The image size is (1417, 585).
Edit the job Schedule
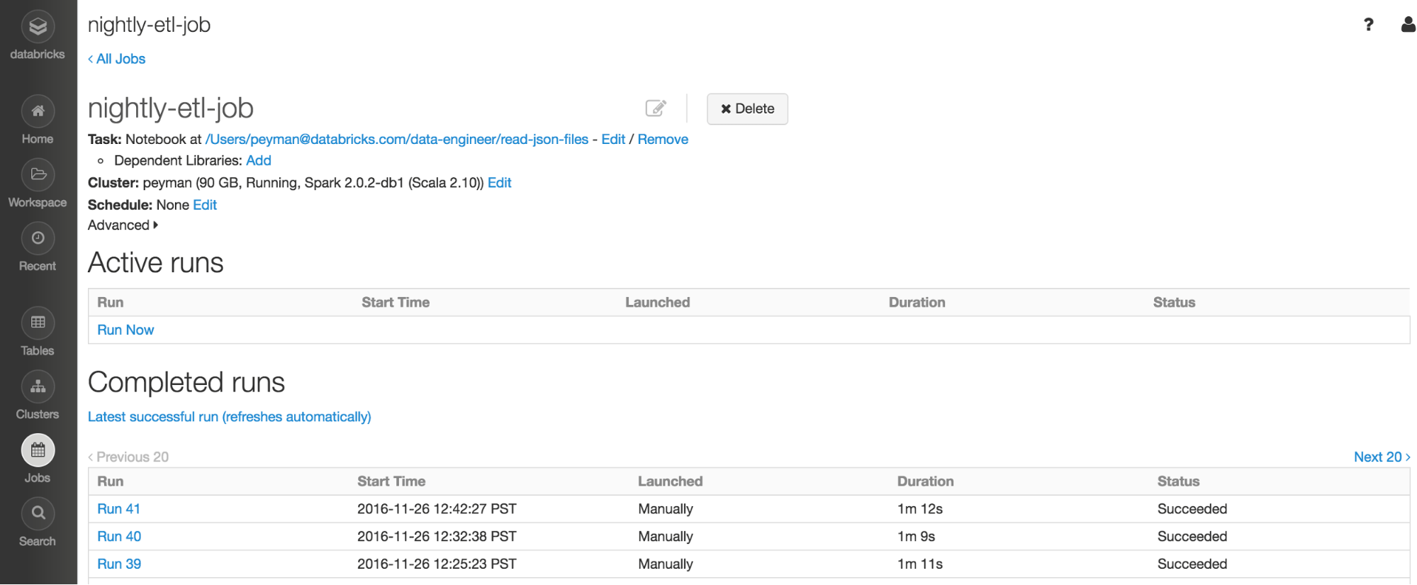pyautogui.click(x=205, y=205)
